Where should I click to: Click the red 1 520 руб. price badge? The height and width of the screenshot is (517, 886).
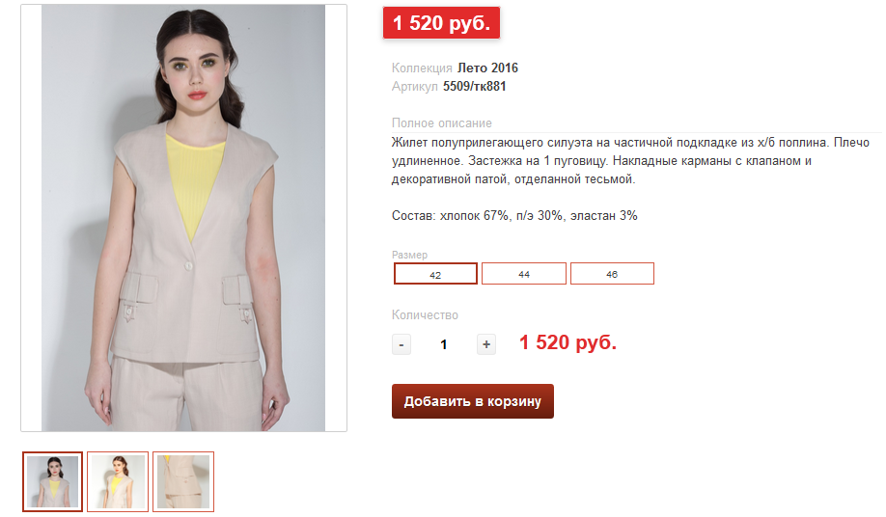coord(441,22)
